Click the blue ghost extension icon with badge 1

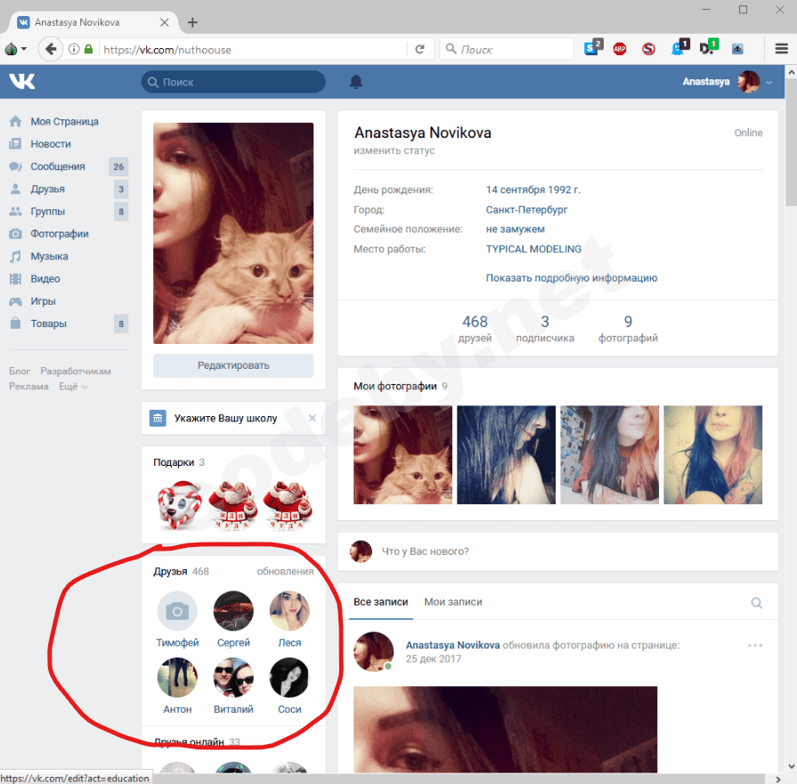click(x=679, y=47)
